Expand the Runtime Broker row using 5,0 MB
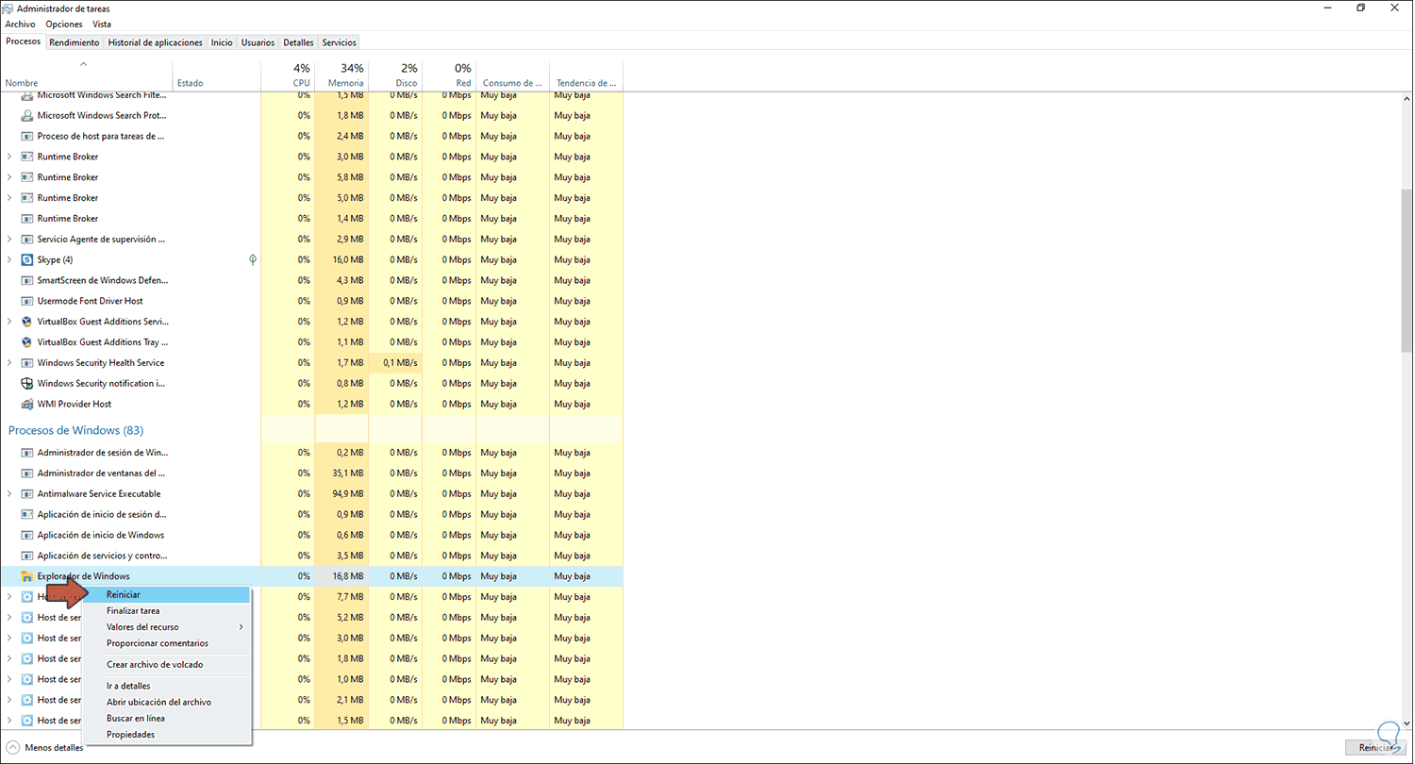1415x764 pixels. coord(9,198)
